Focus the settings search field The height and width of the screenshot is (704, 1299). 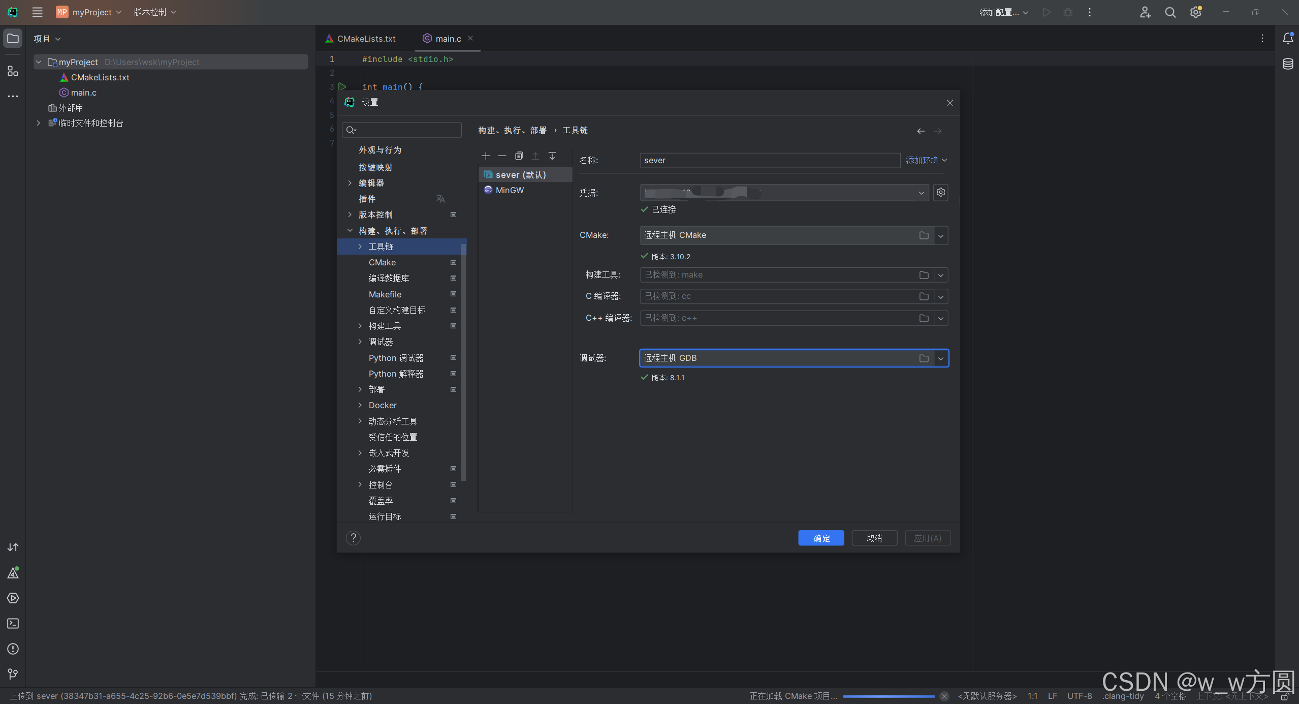tap(402, 130)
